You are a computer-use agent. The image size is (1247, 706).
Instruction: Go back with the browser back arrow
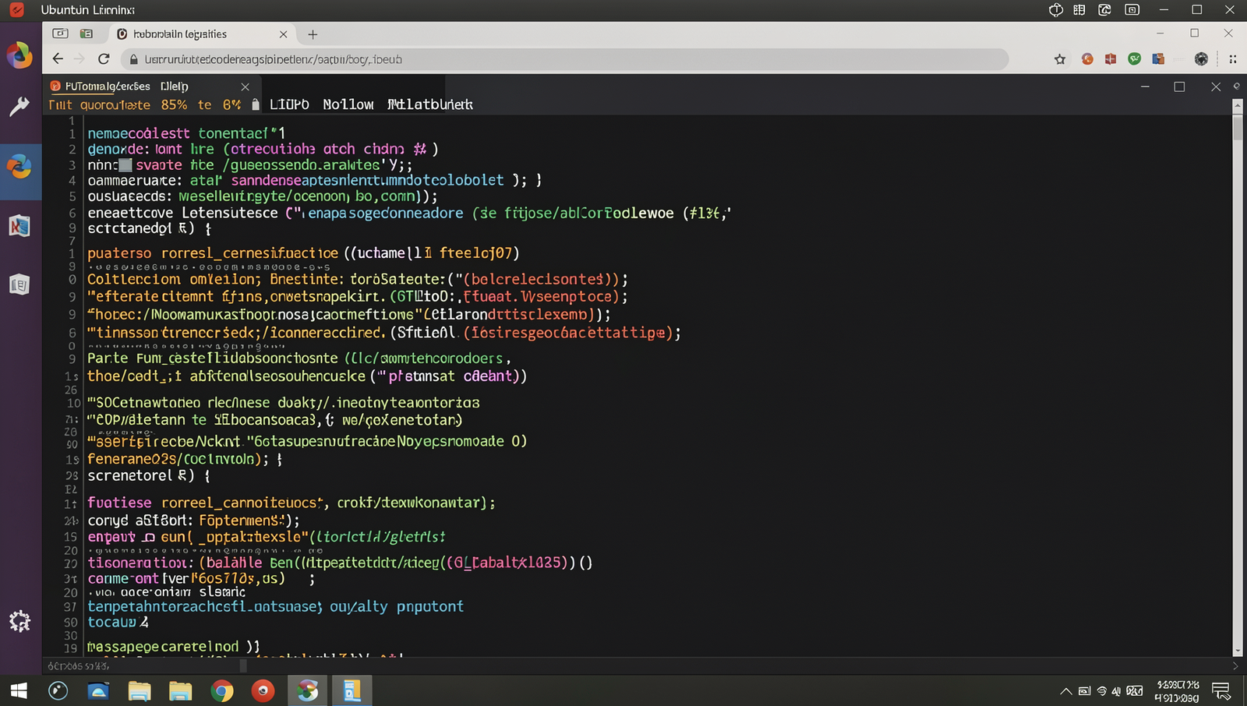pyautogui.click(x=58, y=59)
